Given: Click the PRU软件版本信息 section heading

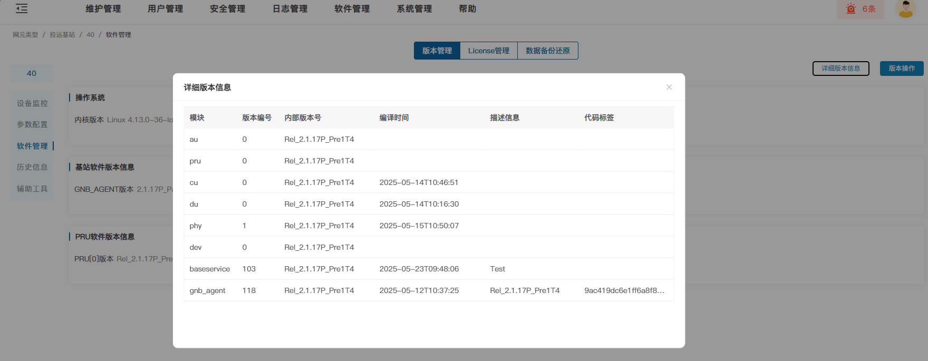Looking at the screenshot, I should coord(105,237).
